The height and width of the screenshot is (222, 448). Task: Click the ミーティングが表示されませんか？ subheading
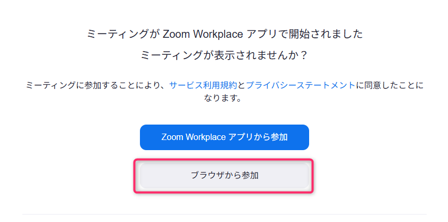coord(224,55)
